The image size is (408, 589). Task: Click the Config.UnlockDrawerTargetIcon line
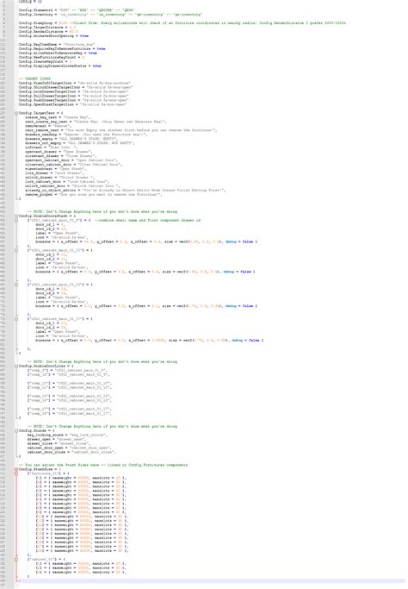click(x=76, y=87)
